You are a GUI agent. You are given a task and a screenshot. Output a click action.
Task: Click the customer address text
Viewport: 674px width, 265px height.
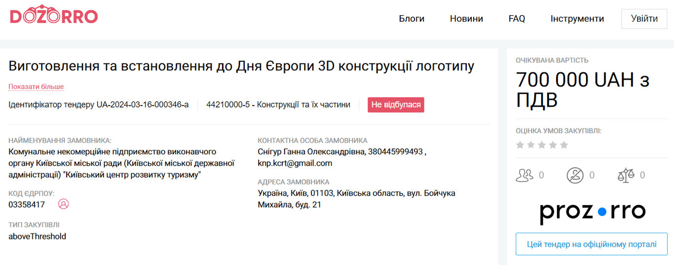pos(357,199)
